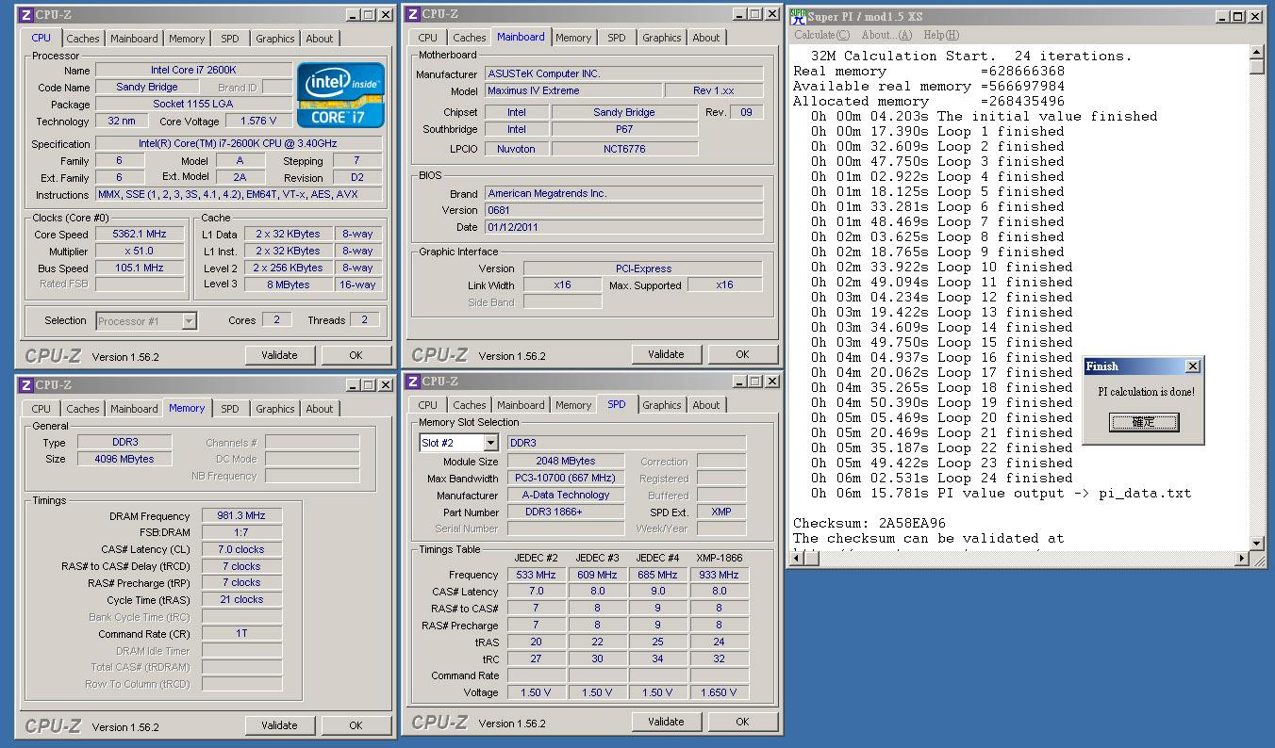This screenshot has width=1275, height=748.
Task: Click Validate in the Memory window
Action: [279, 725]
